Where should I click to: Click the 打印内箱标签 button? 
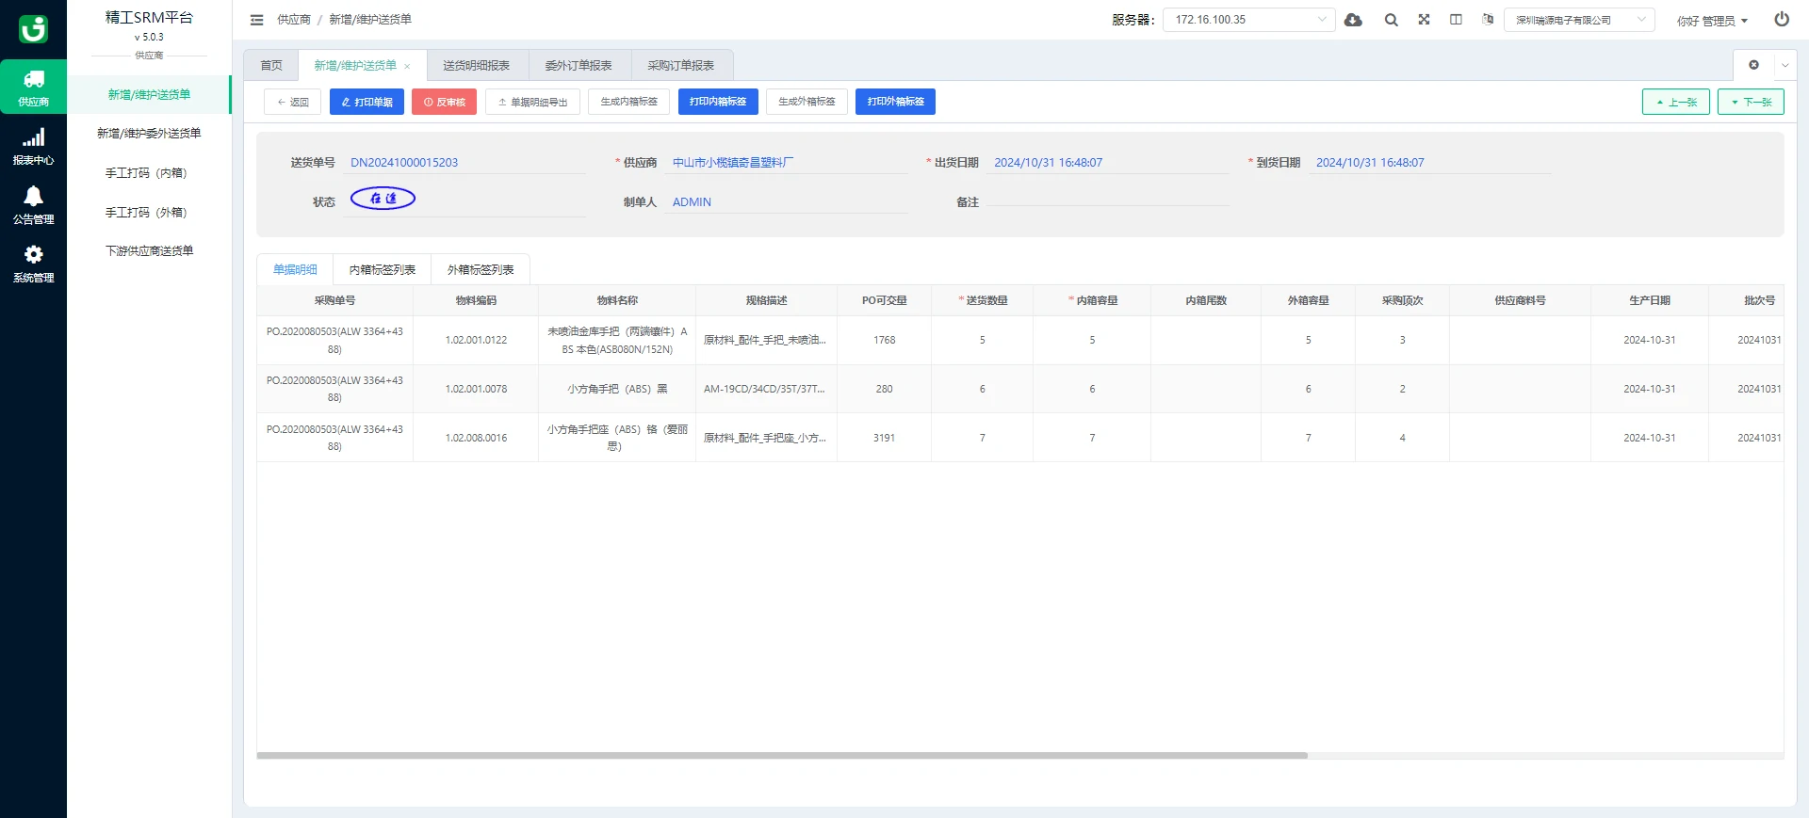coord(717,102)
